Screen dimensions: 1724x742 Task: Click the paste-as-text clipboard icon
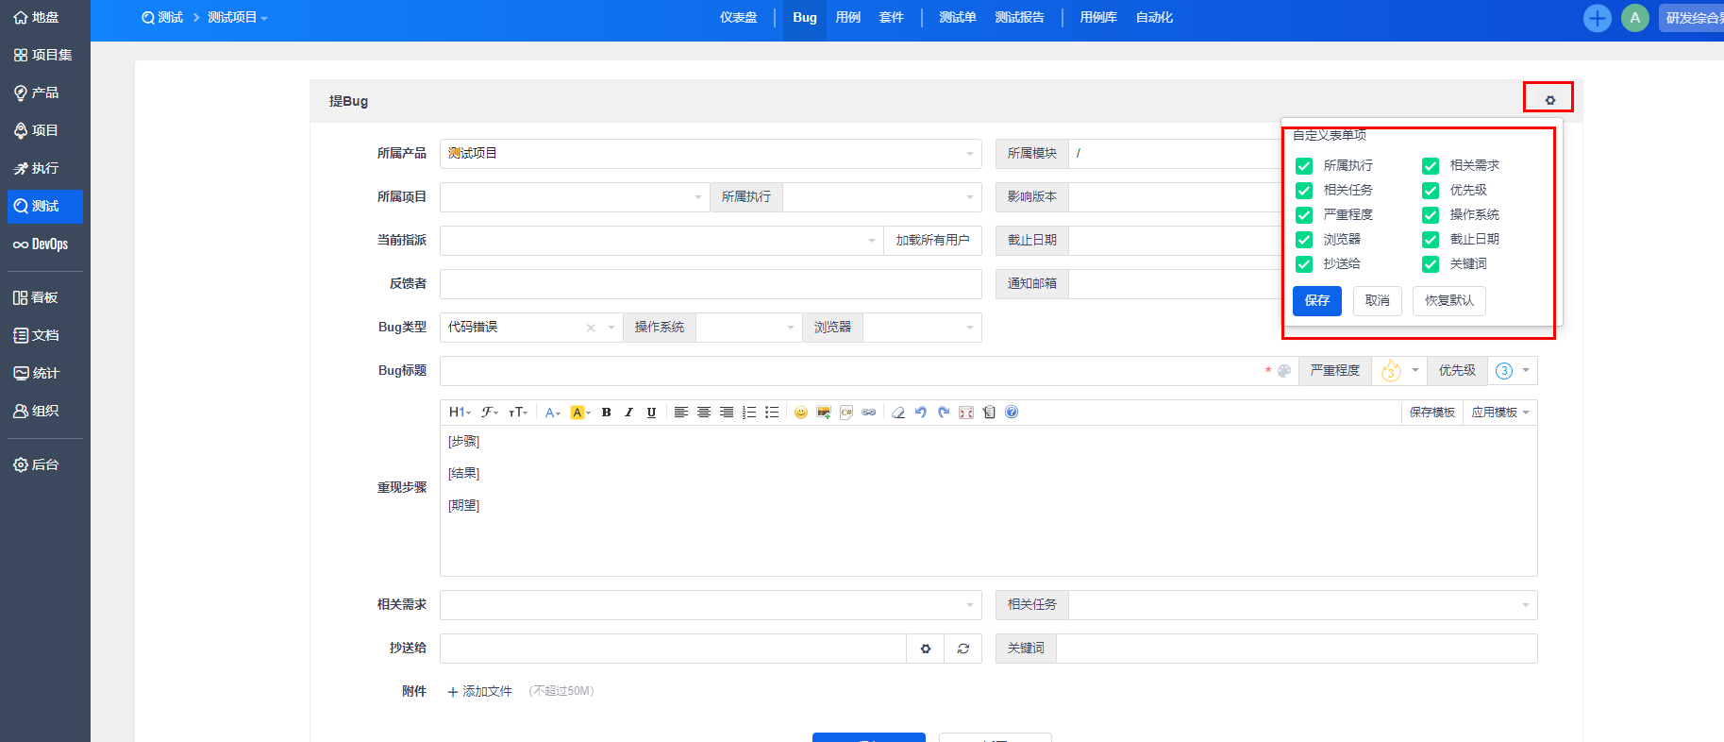coord(989,413)
